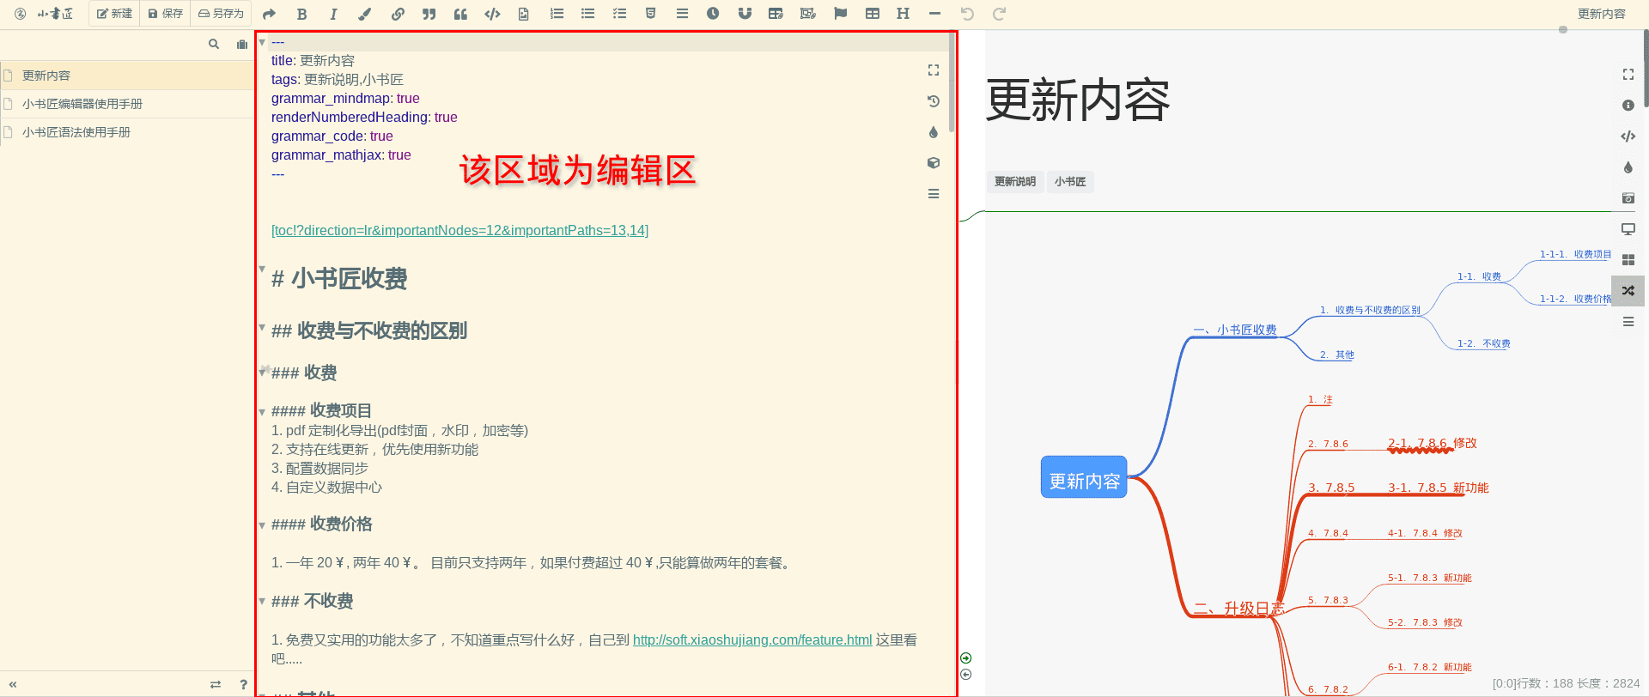Click 新建 to create new document
This screenshot has height=697, width=1649.
pyautogui.click(x=114, y=14)
